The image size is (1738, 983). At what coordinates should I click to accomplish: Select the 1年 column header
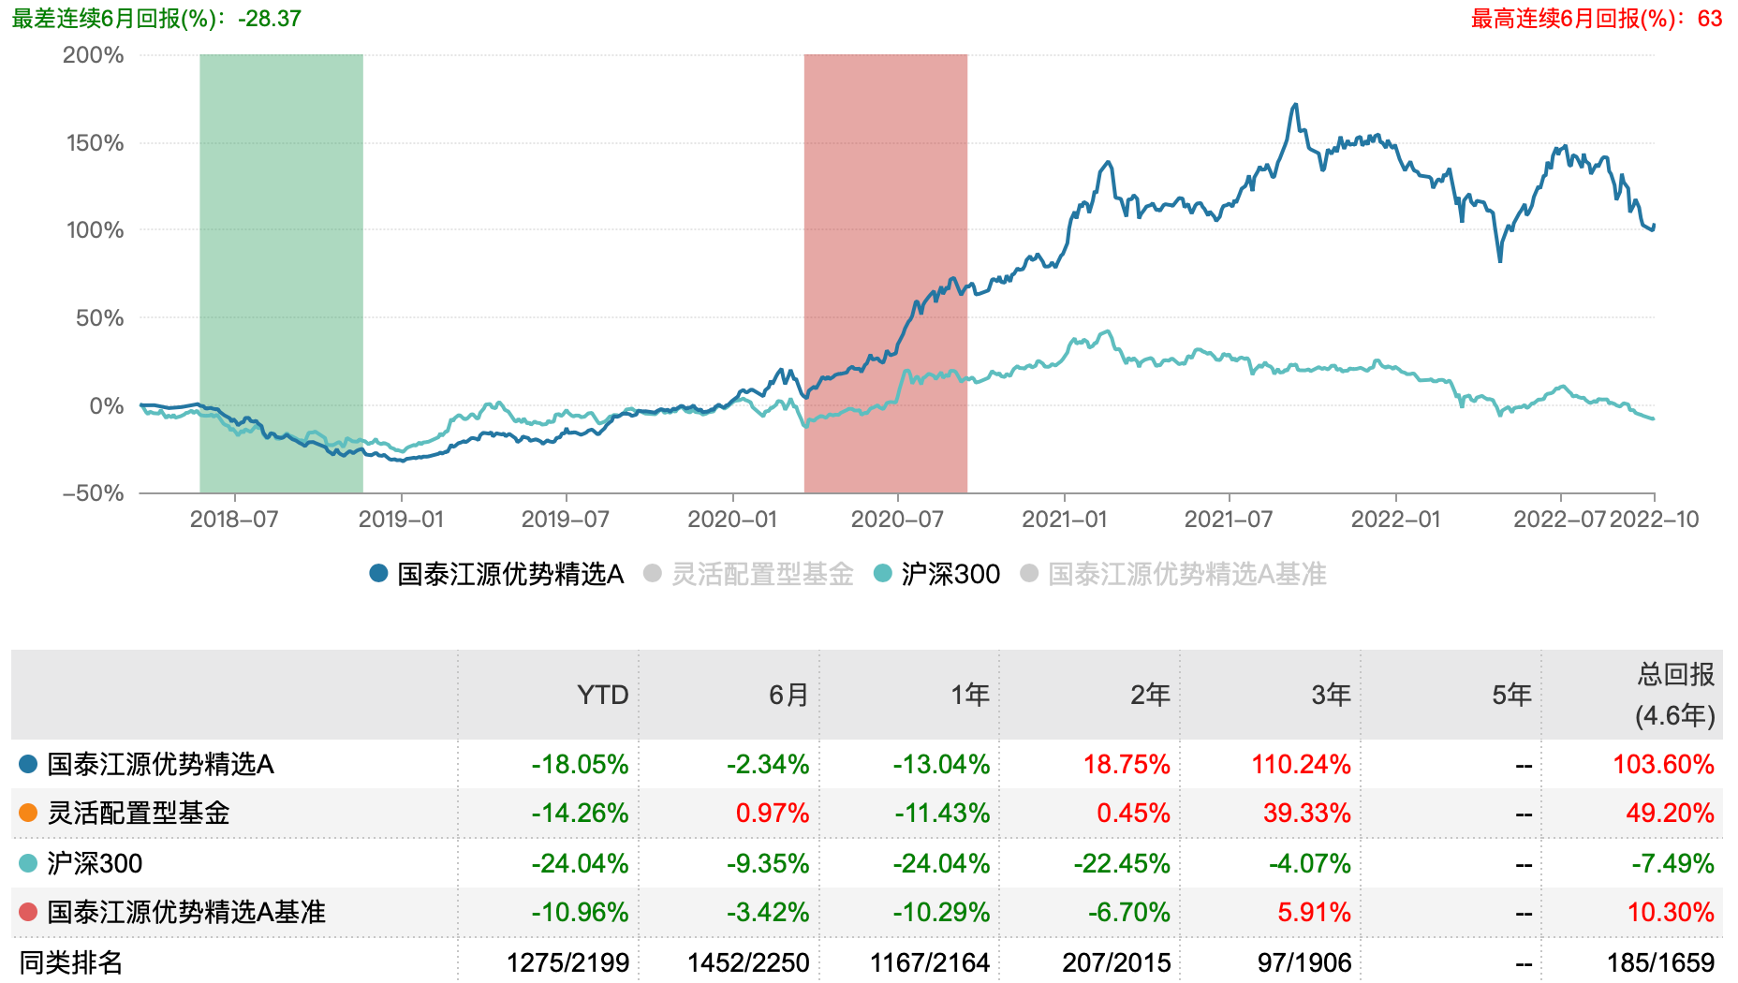970,695
